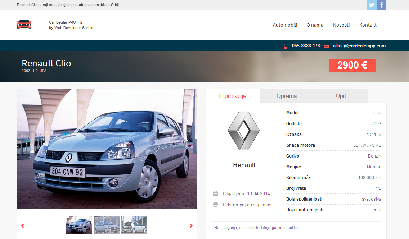
Task: Click the Menjač label
Action: click(293, 167)
